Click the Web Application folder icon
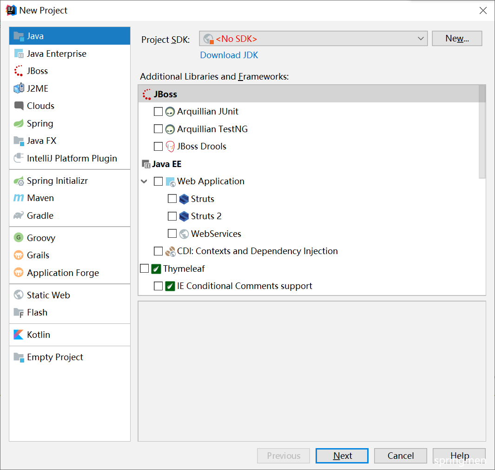 pos(170,182)
